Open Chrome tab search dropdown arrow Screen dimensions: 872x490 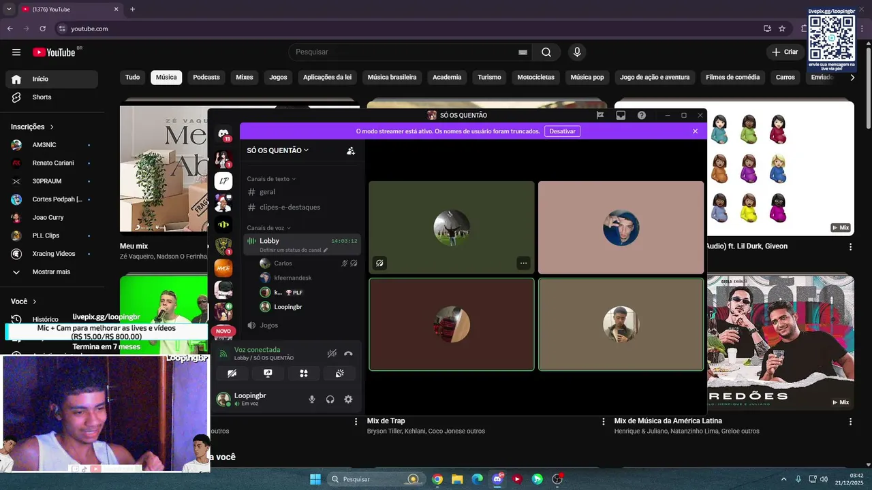click(x=9, y=10)
